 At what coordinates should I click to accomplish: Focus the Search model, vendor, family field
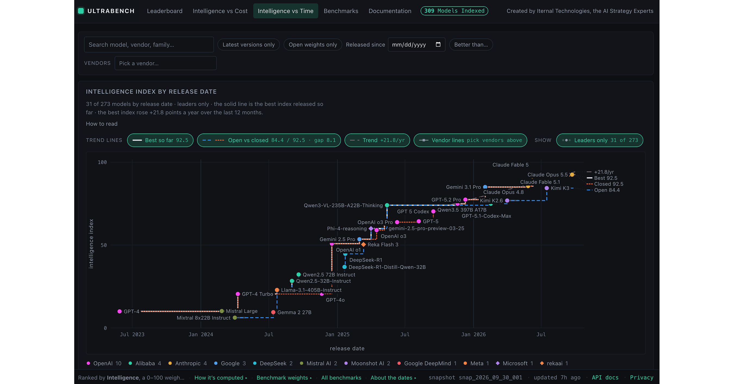[149, 45]
